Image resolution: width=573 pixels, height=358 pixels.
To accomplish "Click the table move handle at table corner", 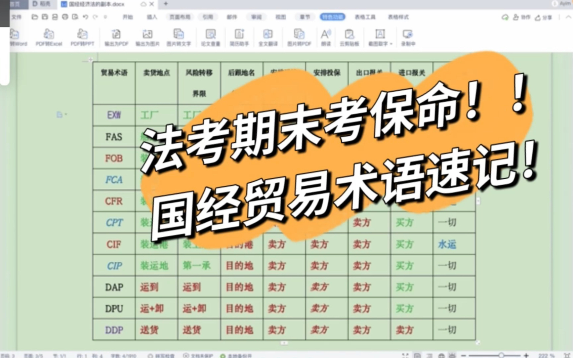I will point(91,59).
